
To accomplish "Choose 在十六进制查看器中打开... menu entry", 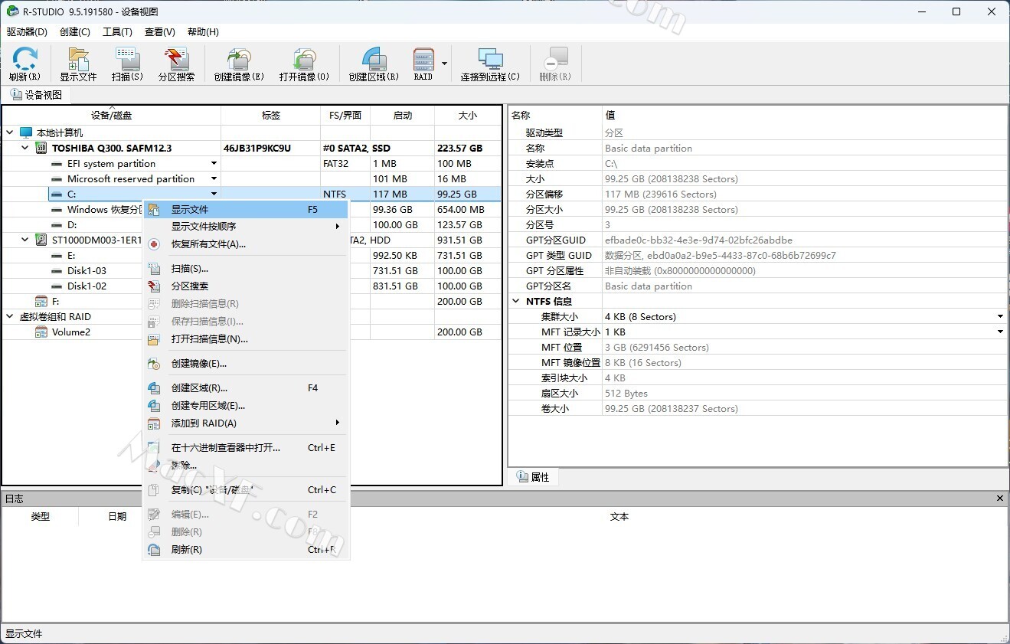I will coord(246,448).
